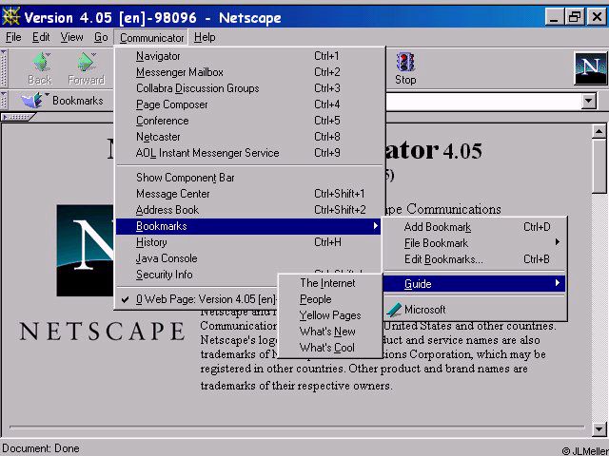Click What's Cool in the Guide submenu
609x456 pixels.
[326, 348]
